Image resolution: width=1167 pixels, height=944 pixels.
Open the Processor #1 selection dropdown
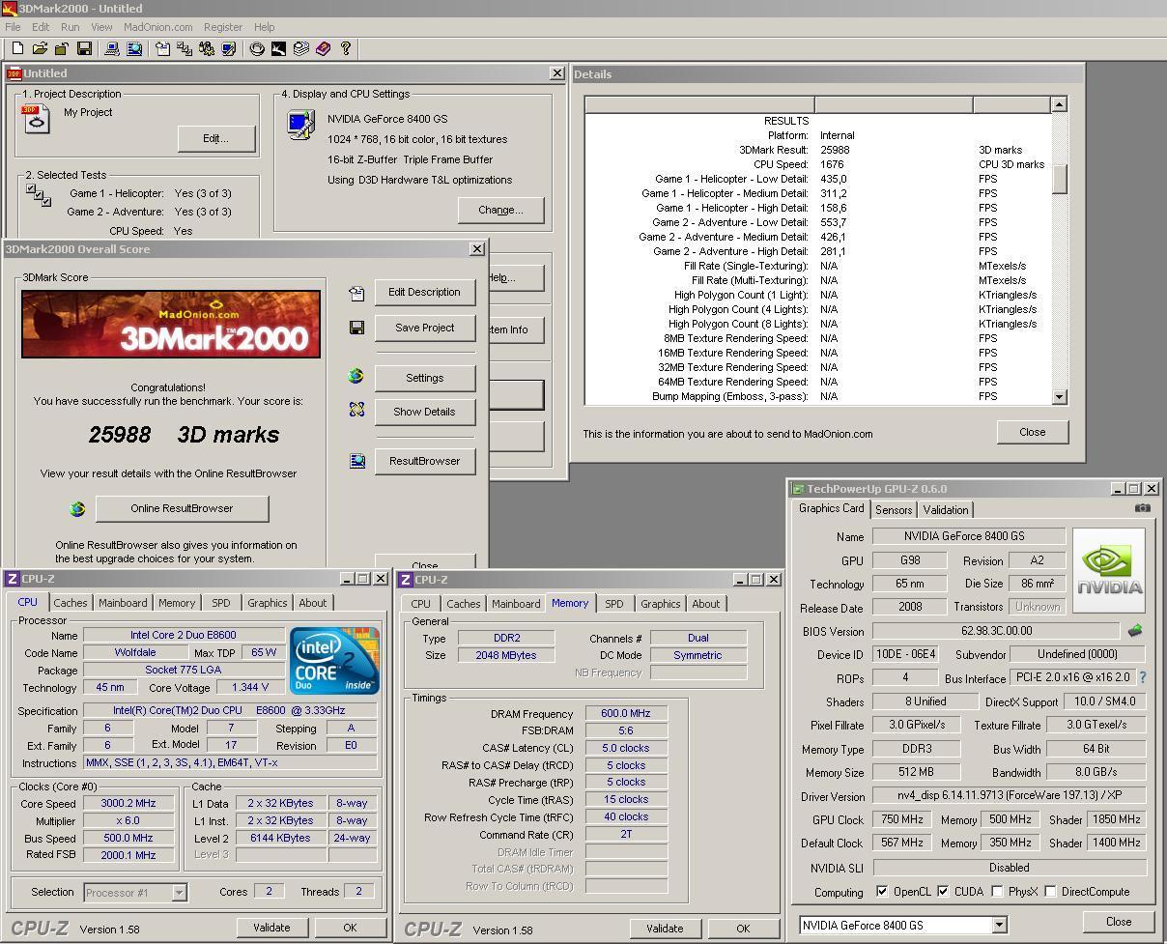[179, 893]
